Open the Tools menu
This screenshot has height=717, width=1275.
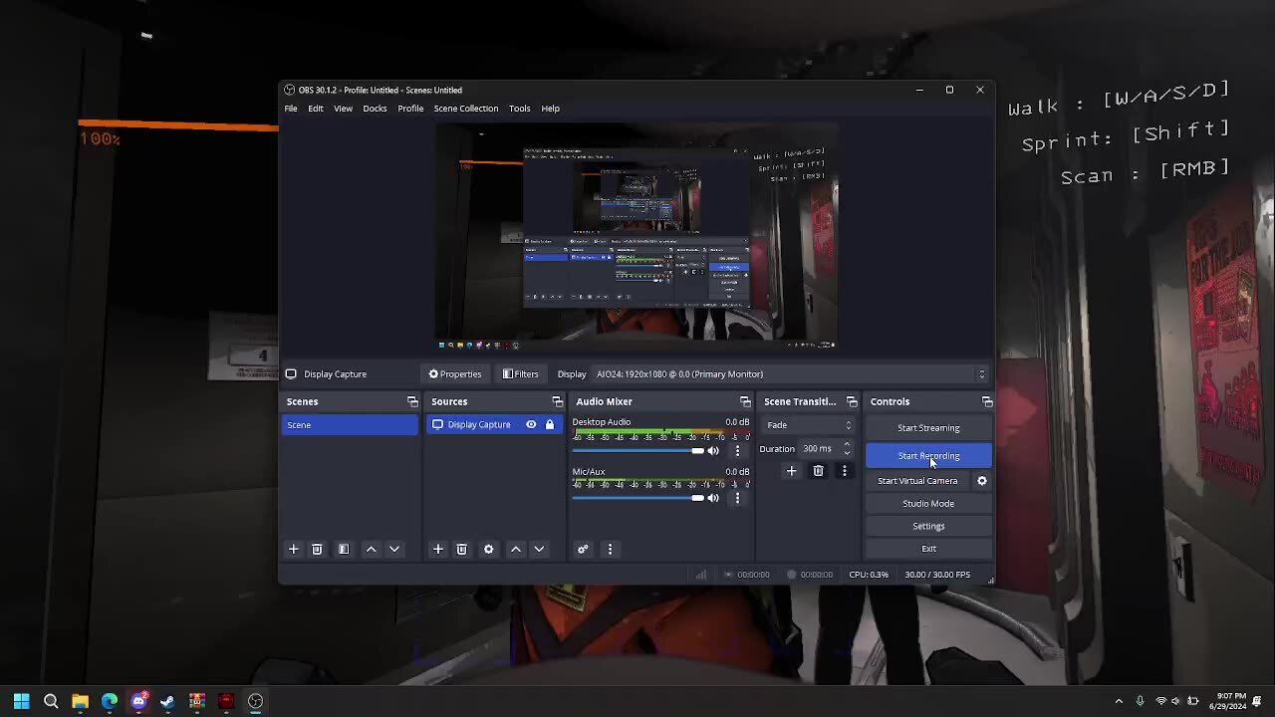click(x=519, y=109)
